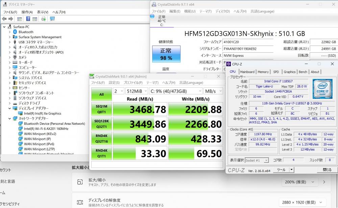This screenshot has height=208, width=338.
Task: Click the update driver toolbar icon
Action: 44,19
